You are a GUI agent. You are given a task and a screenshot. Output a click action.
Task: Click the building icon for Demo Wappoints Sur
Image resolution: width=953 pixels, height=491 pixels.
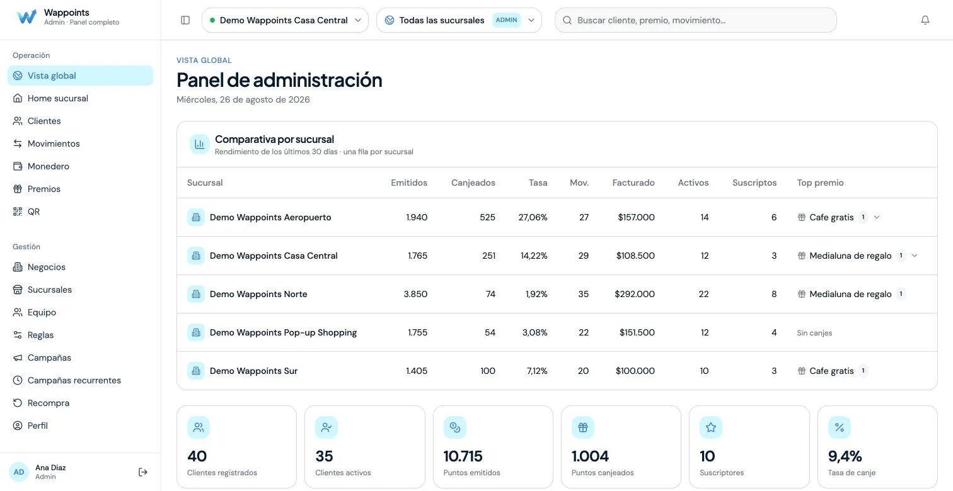(x=196, y=371)
